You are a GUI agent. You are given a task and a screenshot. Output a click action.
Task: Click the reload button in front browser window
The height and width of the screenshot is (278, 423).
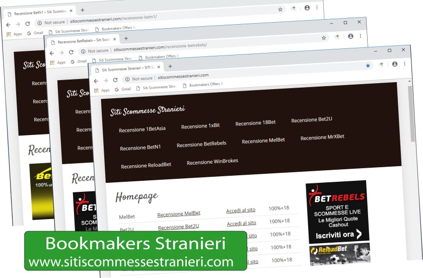pos(115,80)
